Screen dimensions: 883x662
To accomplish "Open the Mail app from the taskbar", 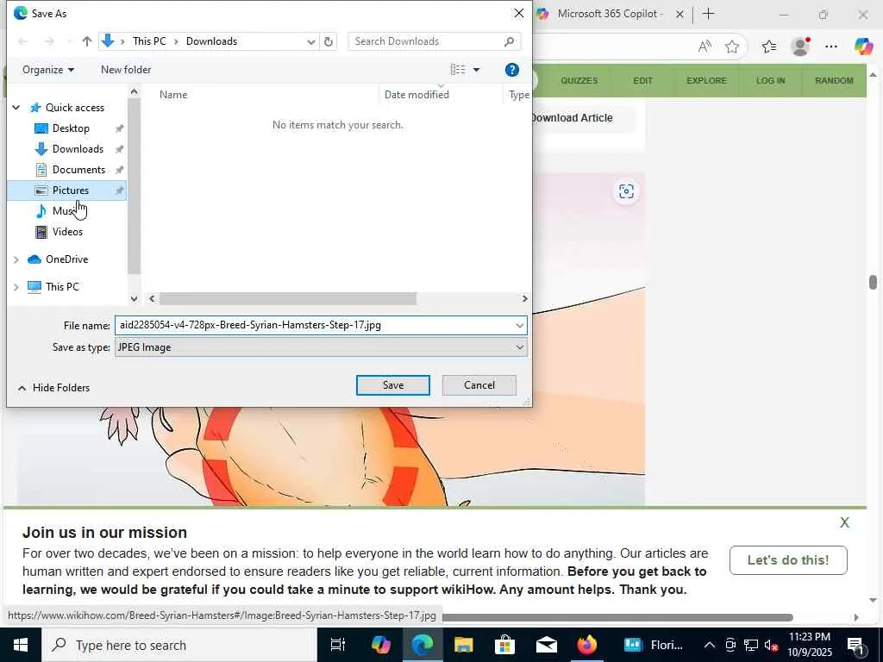I will 546,645.
